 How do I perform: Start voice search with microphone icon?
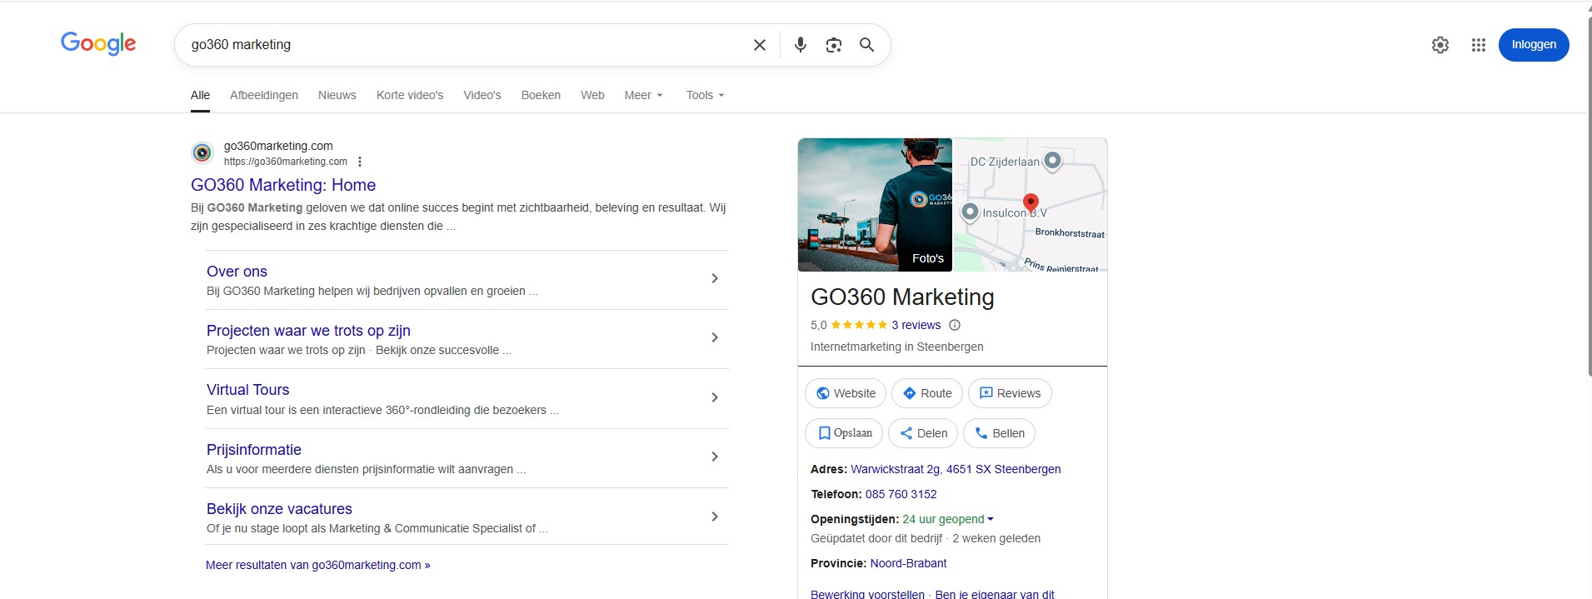pos(800,45)
